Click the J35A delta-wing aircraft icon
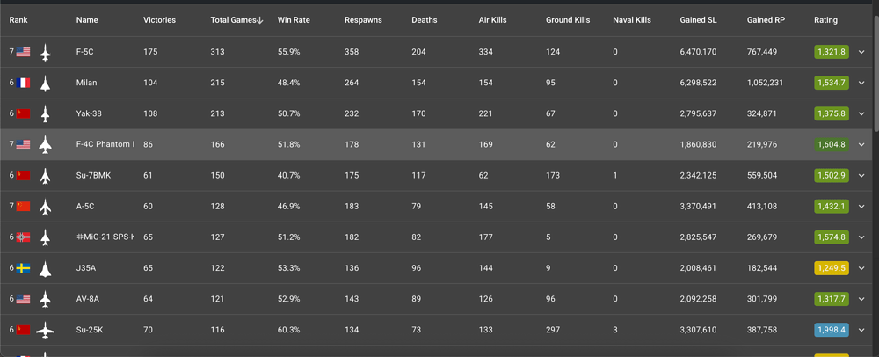This screenshot has width=879, height=357. click(x=46, y=268)
